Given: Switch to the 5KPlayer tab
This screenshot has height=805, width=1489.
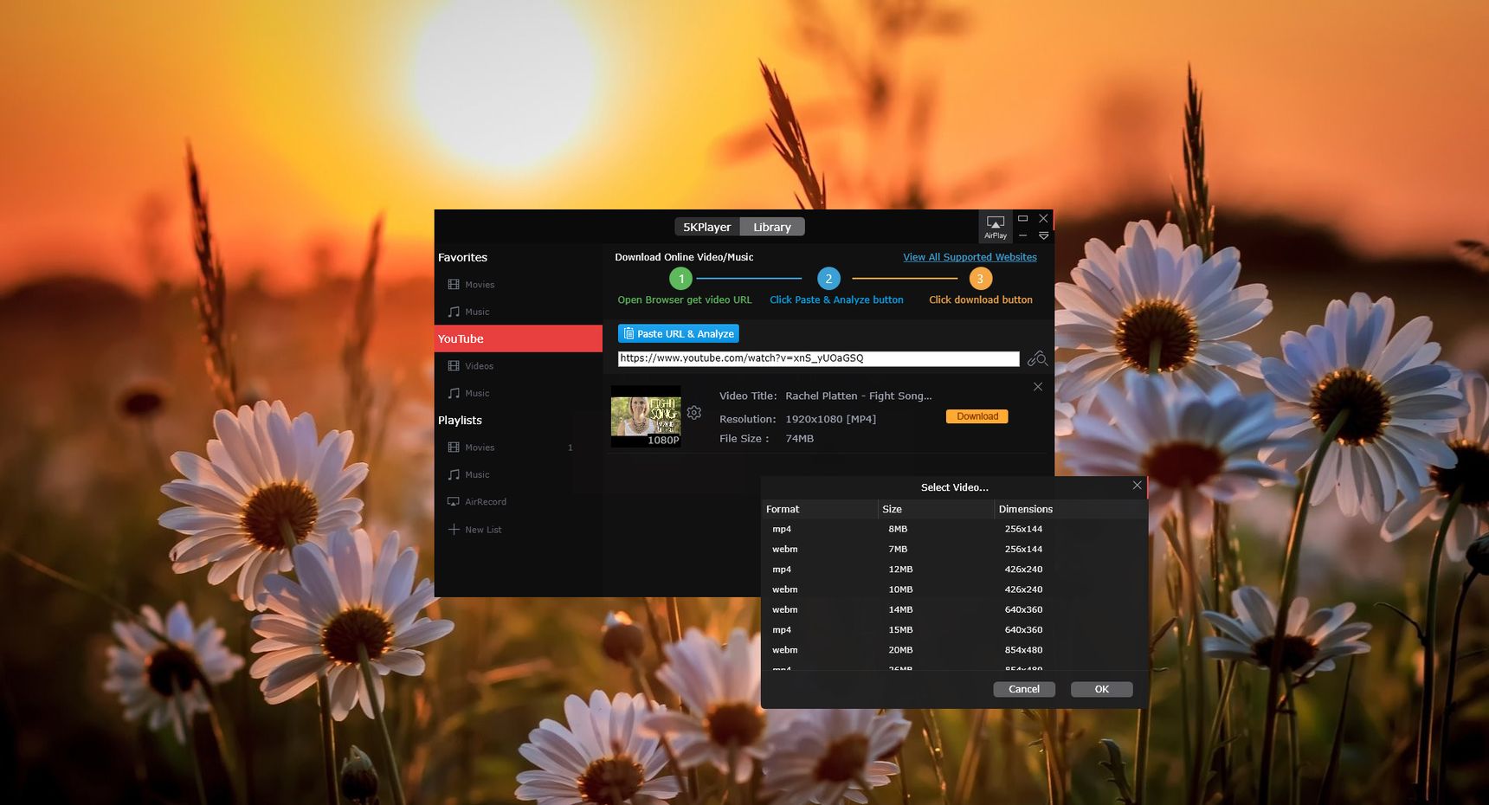Looking at the screenshot, I should (706, 227).
